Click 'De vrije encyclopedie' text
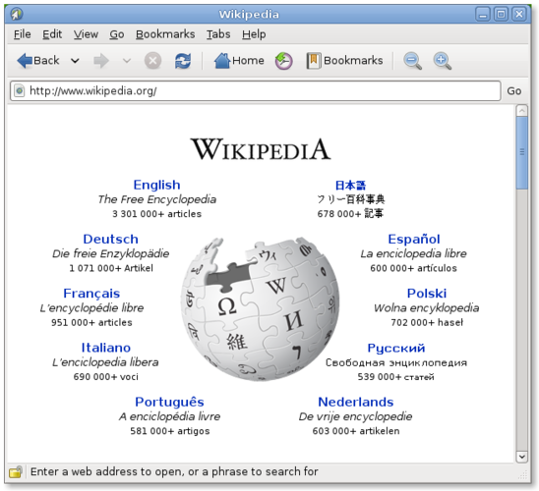 [x=355, y=416]
